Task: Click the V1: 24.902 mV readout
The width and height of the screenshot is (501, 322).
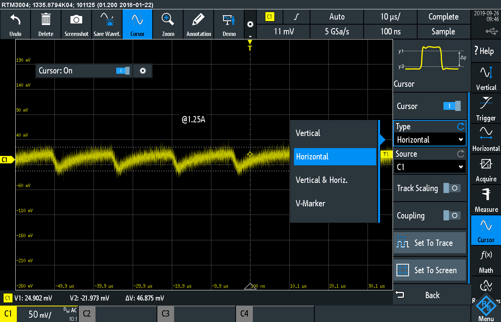Action: [x=33, y=298]
